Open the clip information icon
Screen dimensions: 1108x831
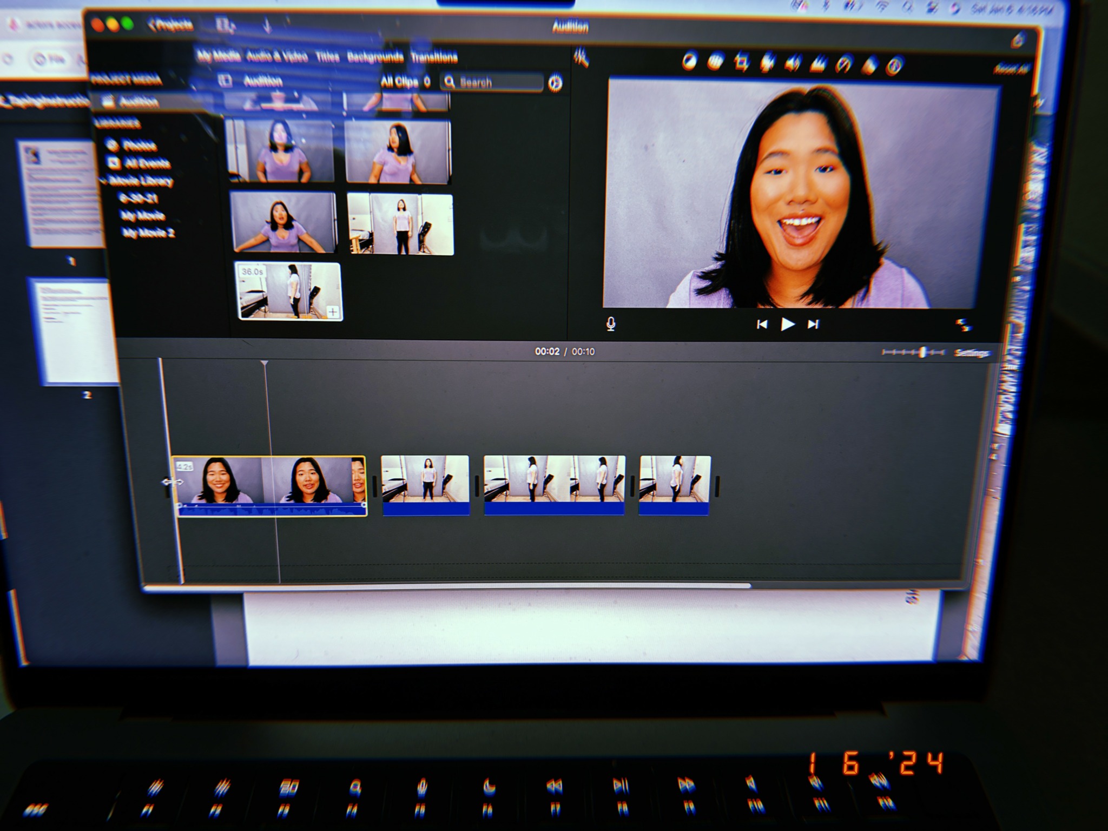point(895,67)
